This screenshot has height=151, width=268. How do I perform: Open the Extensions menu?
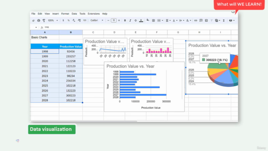[x=94, y=14]
